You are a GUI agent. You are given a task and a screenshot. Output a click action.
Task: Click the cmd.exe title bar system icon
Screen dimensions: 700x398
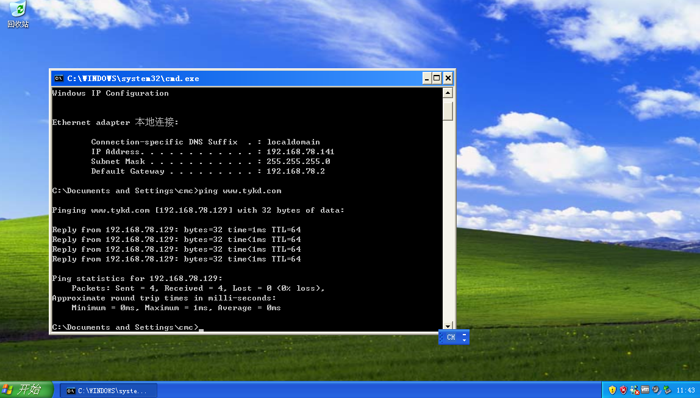[x=59, y=79]
